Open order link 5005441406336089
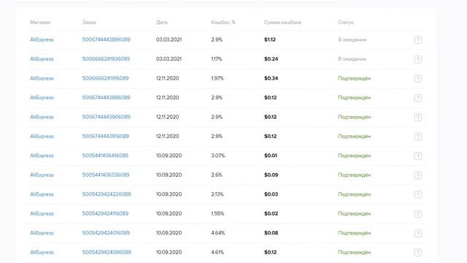 tap(106, 175)
